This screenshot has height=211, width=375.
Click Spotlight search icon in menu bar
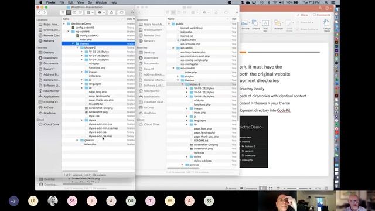tap(326, 2)
